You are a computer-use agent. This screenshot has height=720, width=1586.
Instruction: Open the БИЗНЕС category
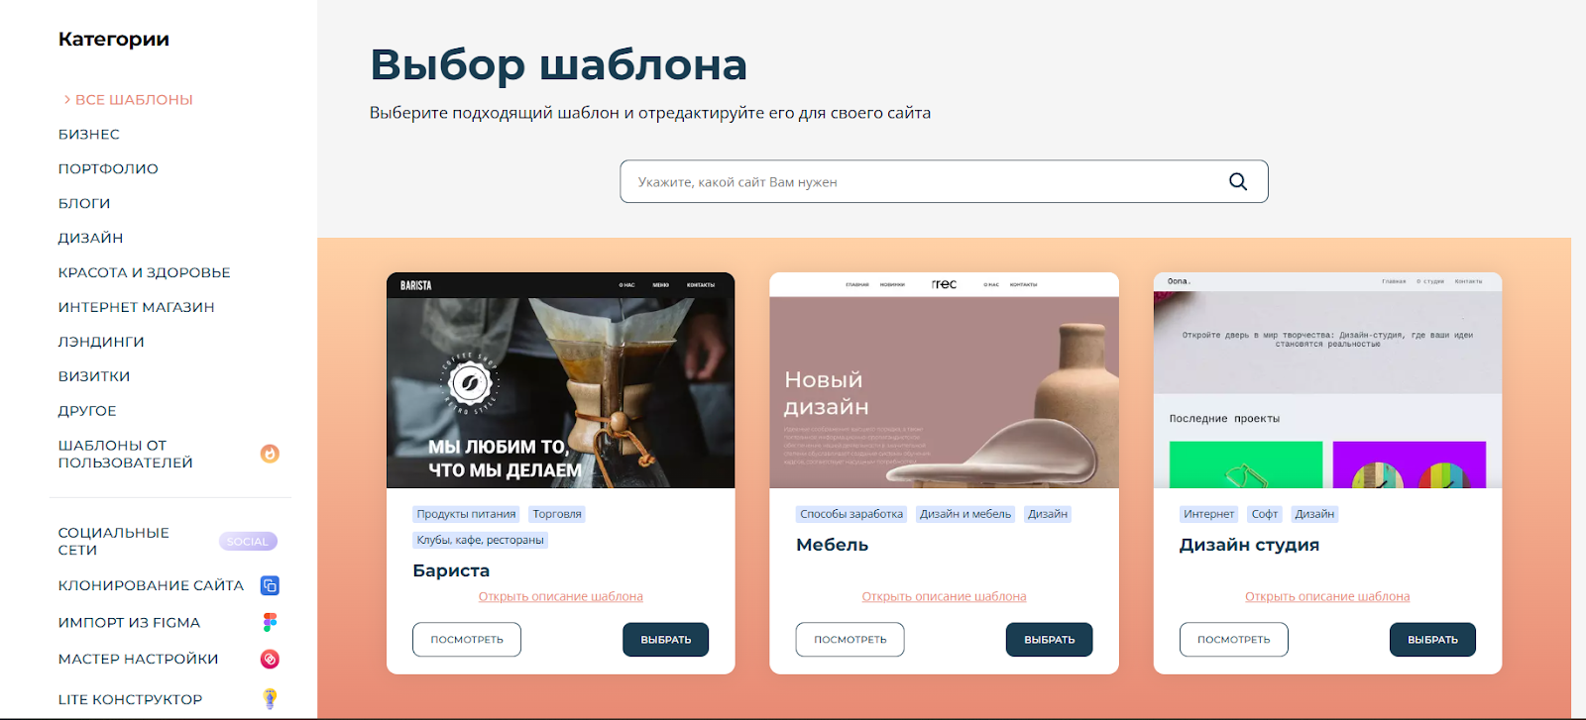click(x=89, y=134)
